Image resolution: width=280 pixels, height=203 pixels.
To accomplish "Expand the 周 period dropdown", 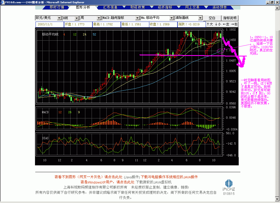I will (99, 18).
